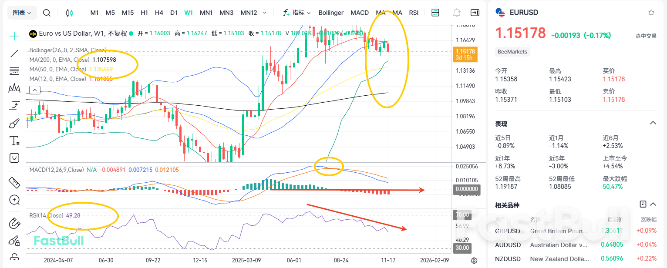Select the trend line drawing tool
The height and width of the screenshot is (268, 667).
[x=14, y=53]
